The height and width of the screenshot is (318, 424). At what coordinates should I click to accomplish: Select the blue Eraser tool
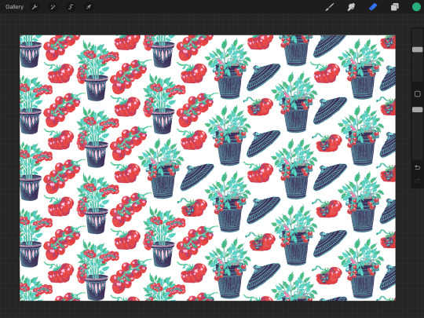click(373, 7)
